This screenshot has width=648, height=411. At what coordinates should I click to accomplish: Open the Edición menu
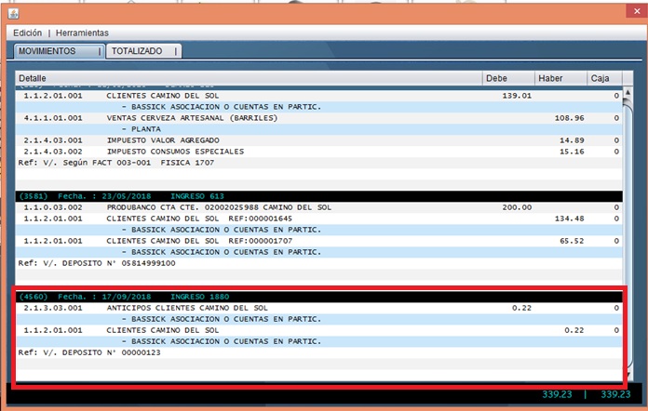click(27, 33)
